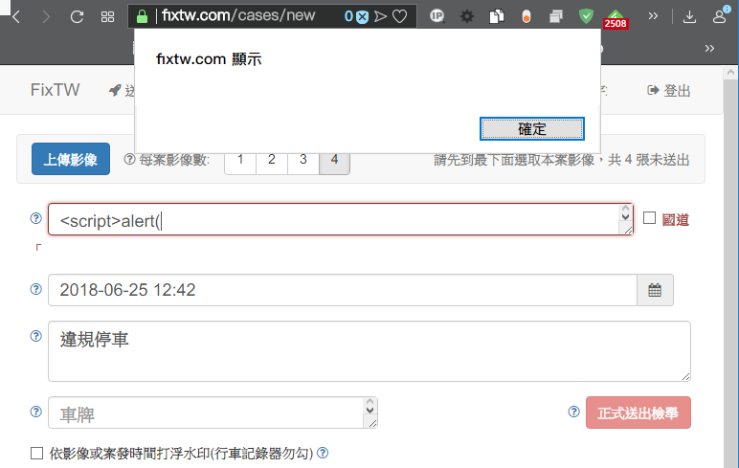Open downloads with the download arrow icon

[689, 17]
